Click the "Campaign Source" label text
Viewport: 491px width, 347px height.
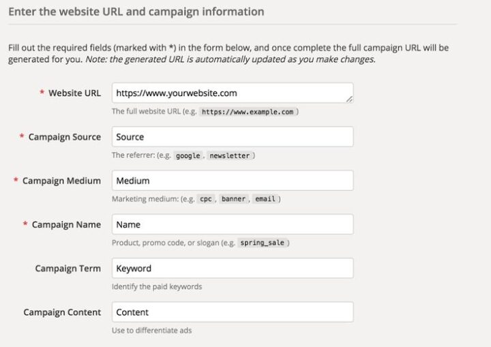[x=64, y=137]
